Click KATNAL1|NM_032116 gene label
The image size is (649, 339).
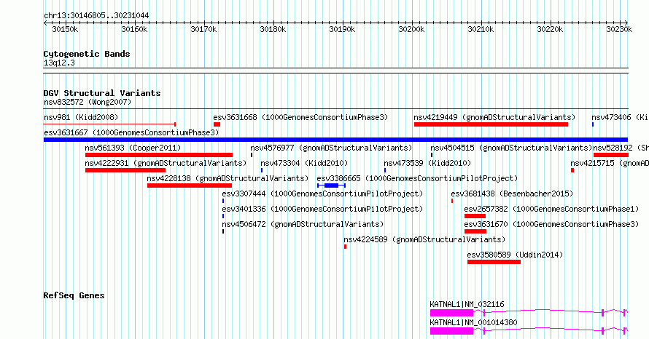point(467,304)
